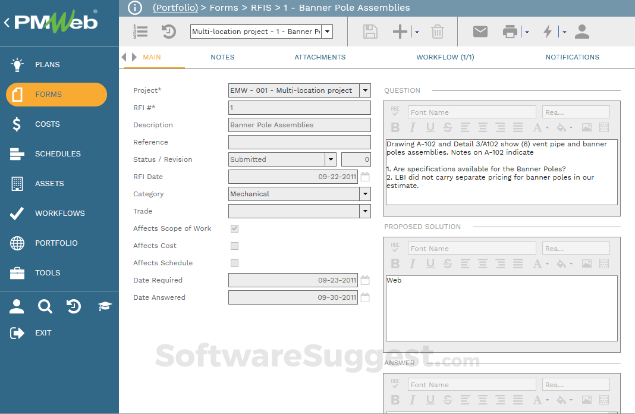Expand the Category dropdown showing Mechanical
The image size is (635, 414).
tap(364, 194)
